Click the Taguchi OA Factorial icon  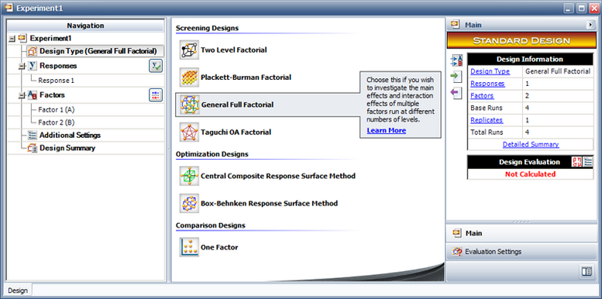[189, 132]
